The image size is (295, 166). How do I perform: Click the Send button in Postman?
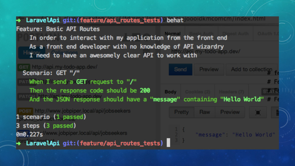(180, 69)
